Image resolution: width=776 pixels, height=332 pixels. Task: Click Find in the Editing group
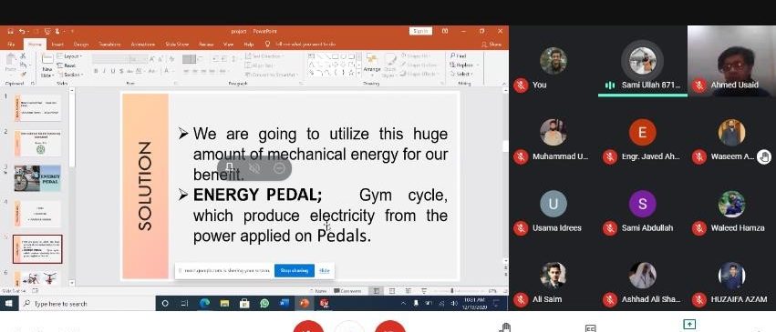tap(458, 56)
